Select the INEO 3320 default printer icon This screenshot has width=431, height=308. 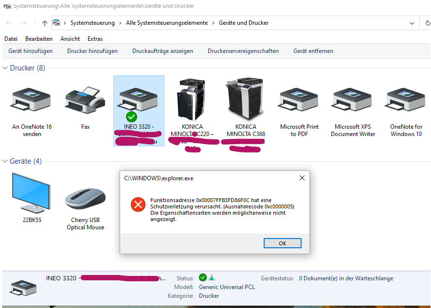tap(139, 100)
